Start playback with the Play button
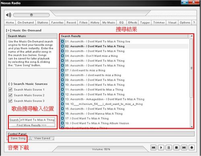Image resolution: width=201 pixels, height=156 pixels. 161,148
